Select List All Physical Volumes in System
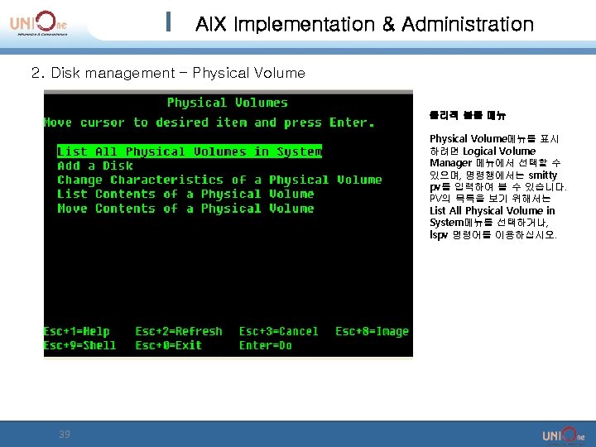 (x=190, y=151)
